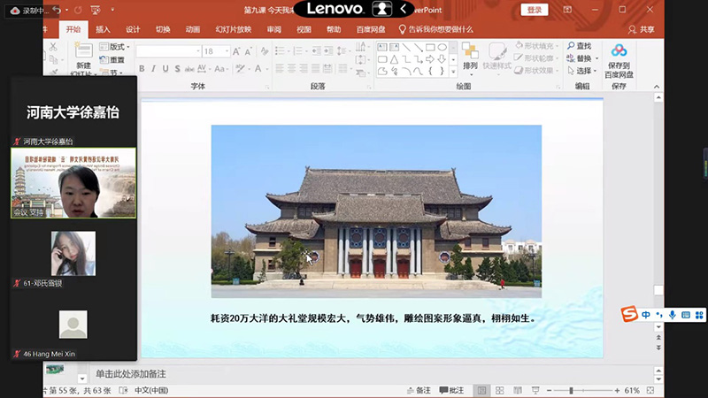The width and height of the screenshot is (708, 398).
Task: Open Save to Baidu Netdisk
Action: pyautogui.click(x=618, y=58)
